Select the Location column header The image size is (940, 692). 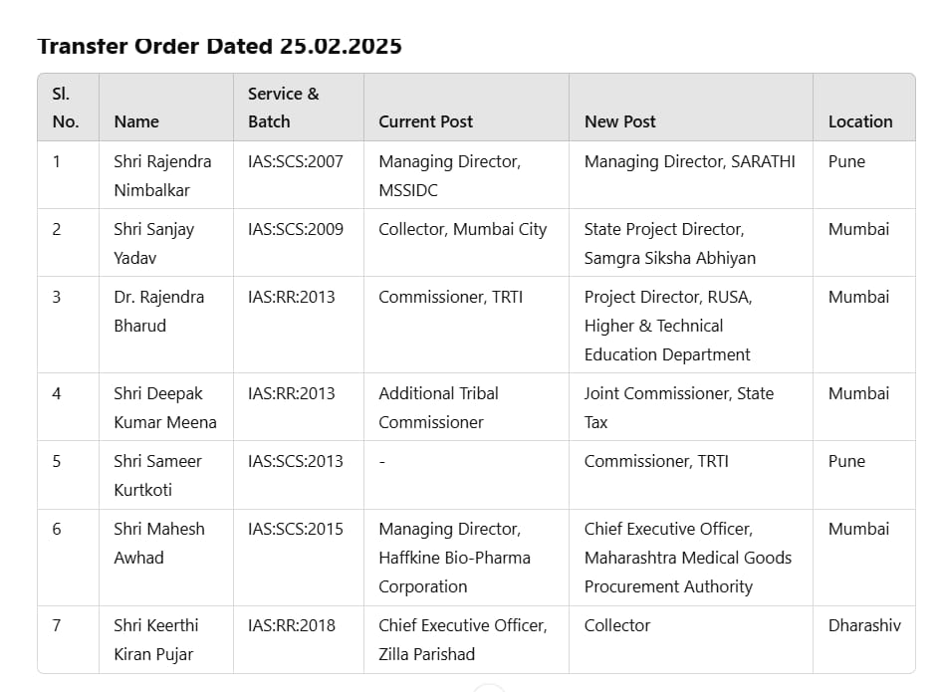[x=859, y=121]
